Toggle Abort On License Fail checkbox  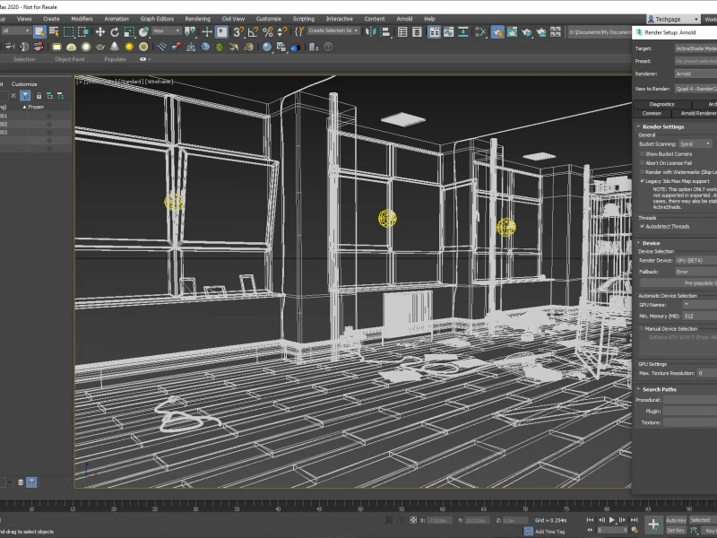642,163
